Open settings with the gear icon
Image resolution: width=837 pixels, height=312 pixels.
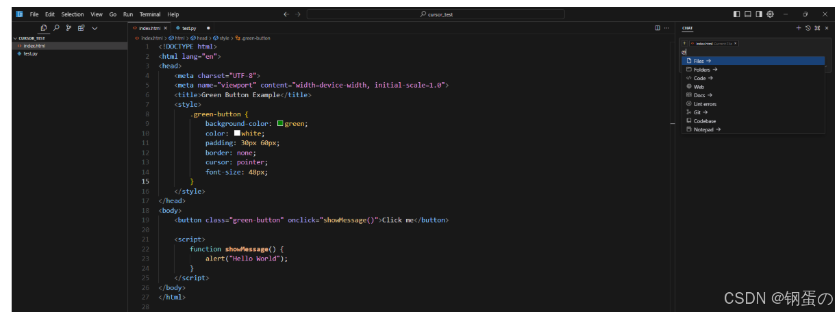[x=770, y=14]
